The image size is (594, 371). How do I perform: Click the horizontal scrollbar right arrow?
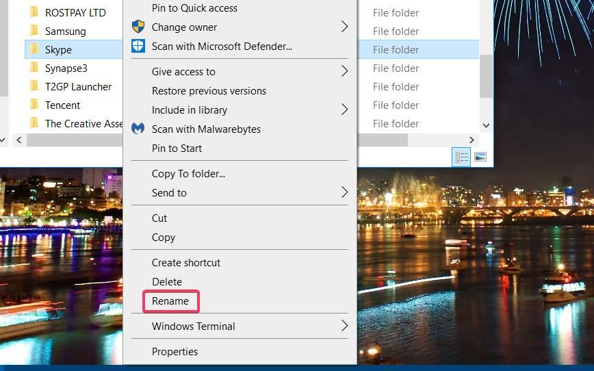coord(472,140)
